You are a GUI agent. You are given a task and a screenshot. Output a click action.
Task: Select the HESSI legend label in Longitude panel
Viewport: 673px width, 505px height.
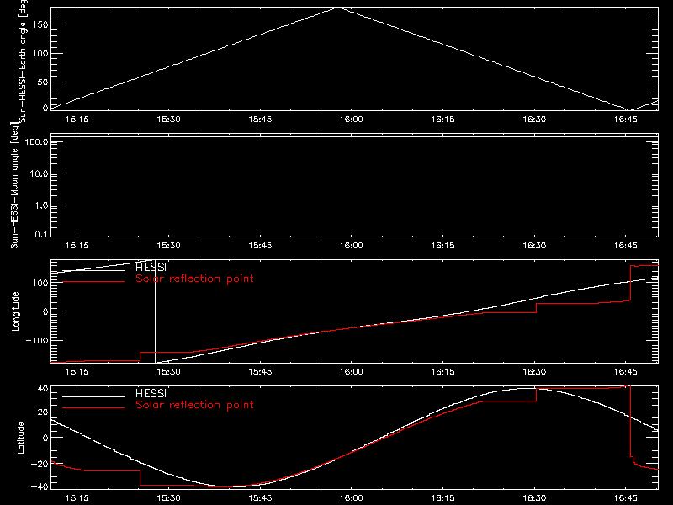coord(151,267)
